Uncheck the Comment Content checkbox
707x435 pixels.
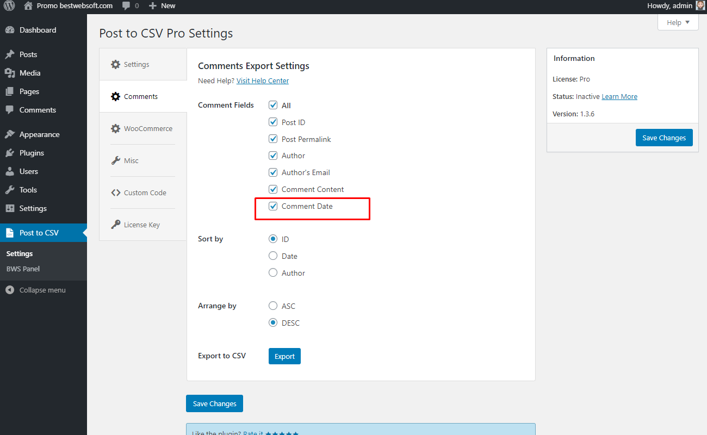pos(273,189)
